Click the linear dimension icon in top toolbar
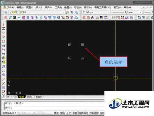This screenshot has width=154, height=116. pos(114,18)
